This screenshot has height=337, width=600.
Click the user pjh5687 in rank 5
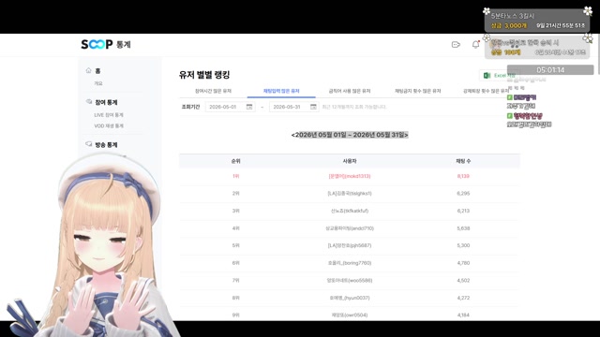[350, 245]
